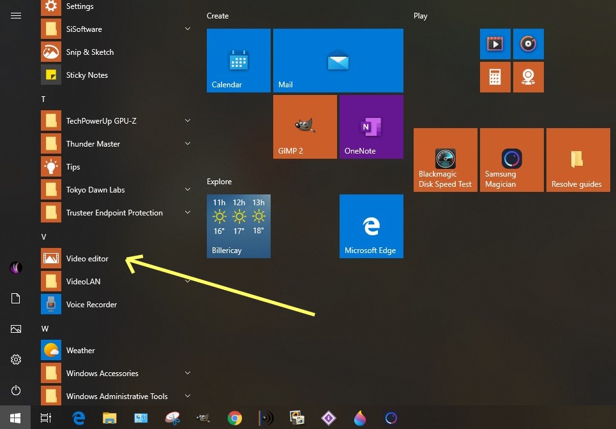Open Calculator small tile
Screen dimensions: 616x429
[x=495, y=77]
